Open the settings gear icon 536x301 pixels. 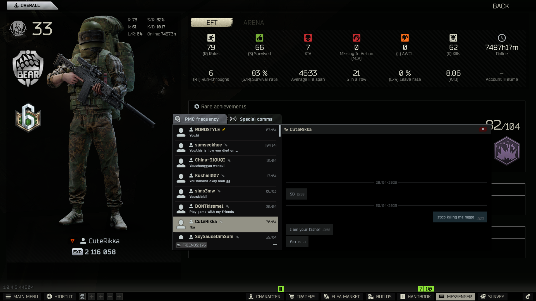[x=528, y=297]
